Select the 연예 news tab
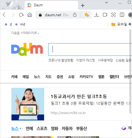The height and width of the screenshot is (138, 132). 29,128
